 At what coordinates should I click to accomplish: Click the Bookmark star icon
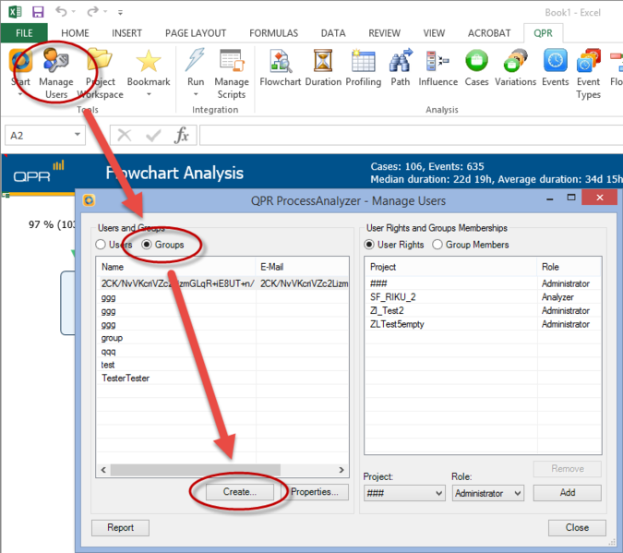coord(149,61)
